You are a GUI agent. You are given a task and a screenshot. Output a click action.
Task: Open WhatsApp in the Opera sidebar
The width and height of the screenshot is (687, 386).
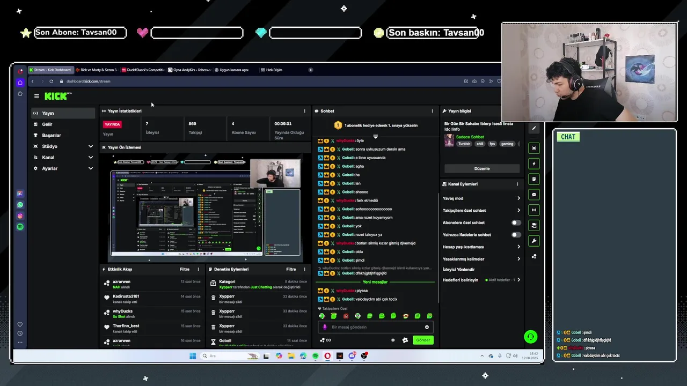click(20, 205)
